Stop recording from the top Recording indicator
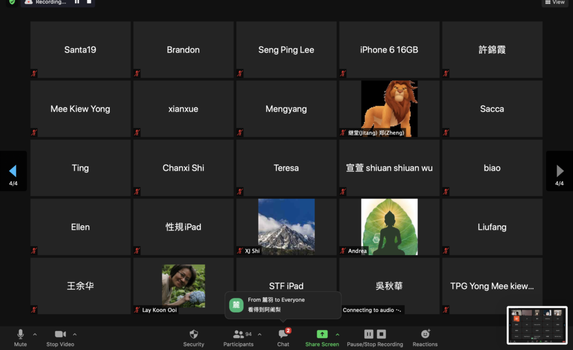Viewport: 573px width, 350px height. [89, 2]
